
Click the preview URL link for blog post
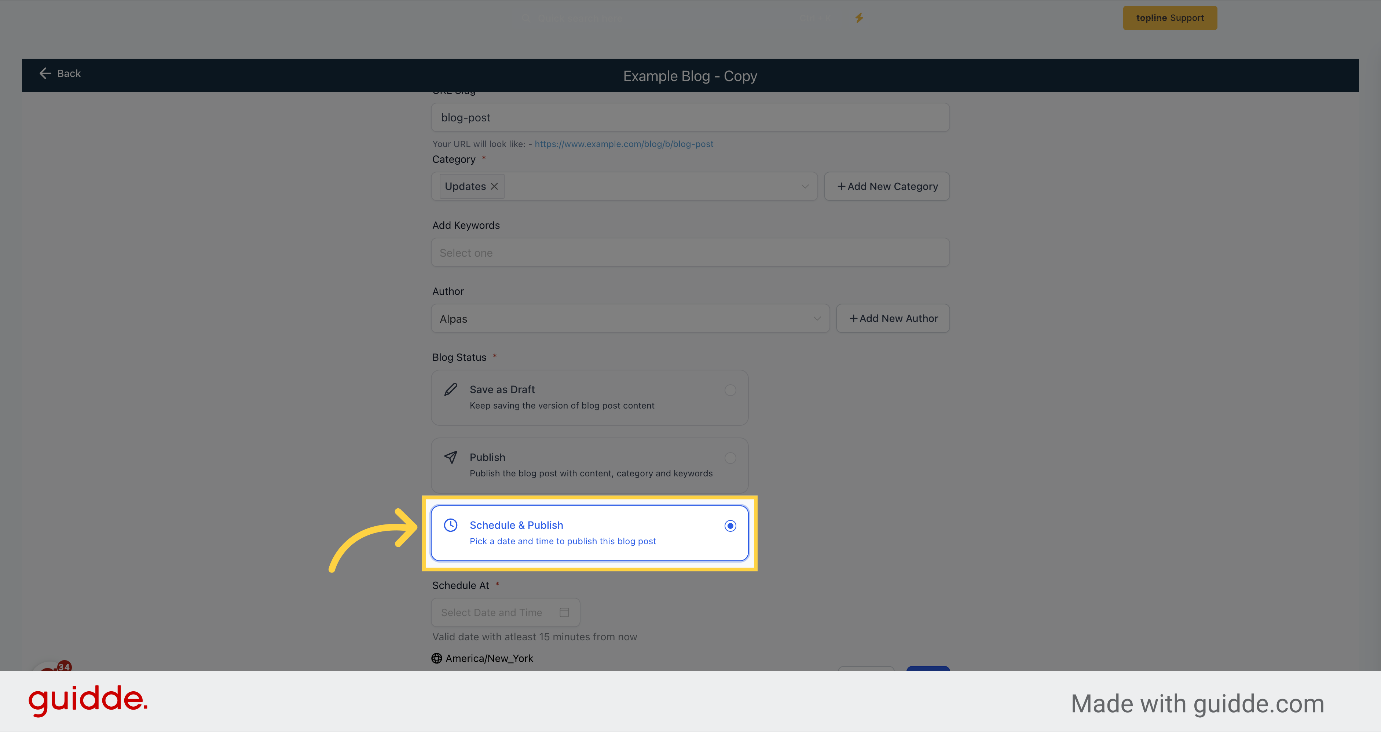624,143
